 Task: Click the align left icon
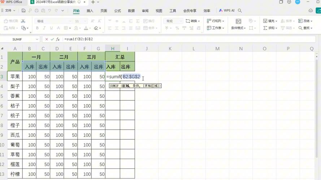[110, 28]
